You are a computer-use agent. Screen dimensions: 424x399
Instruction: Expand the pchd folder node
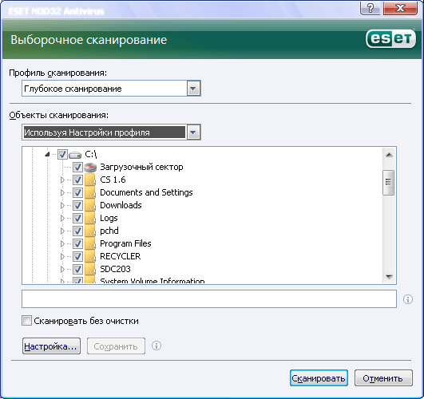pos(62,231)
